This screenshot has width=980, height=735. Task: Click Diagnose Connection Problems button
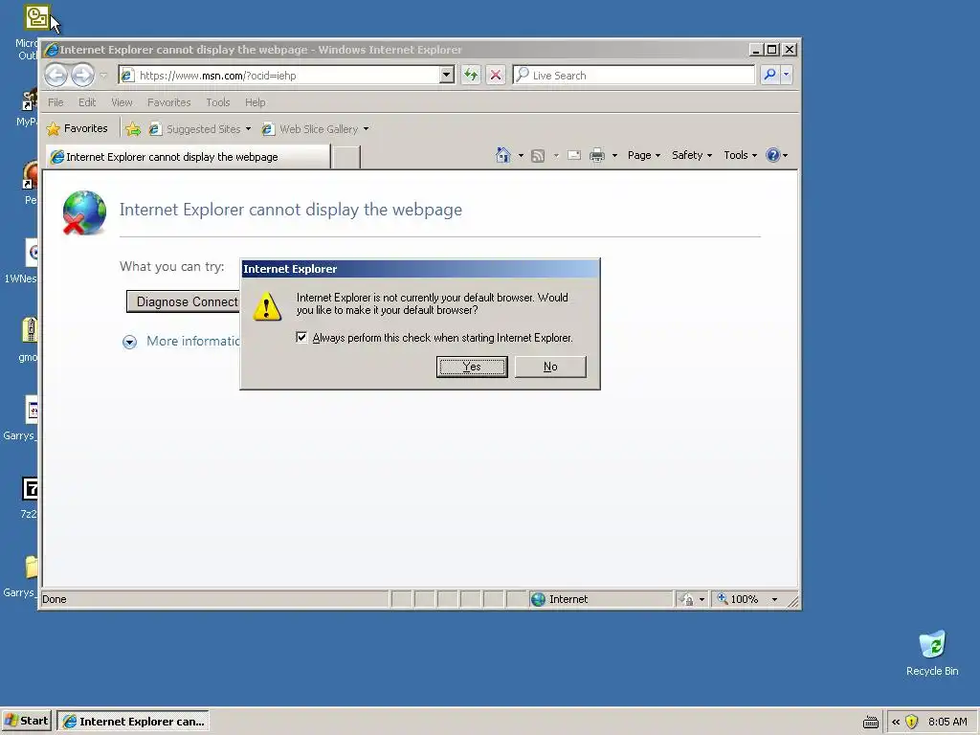pos(183,301)
